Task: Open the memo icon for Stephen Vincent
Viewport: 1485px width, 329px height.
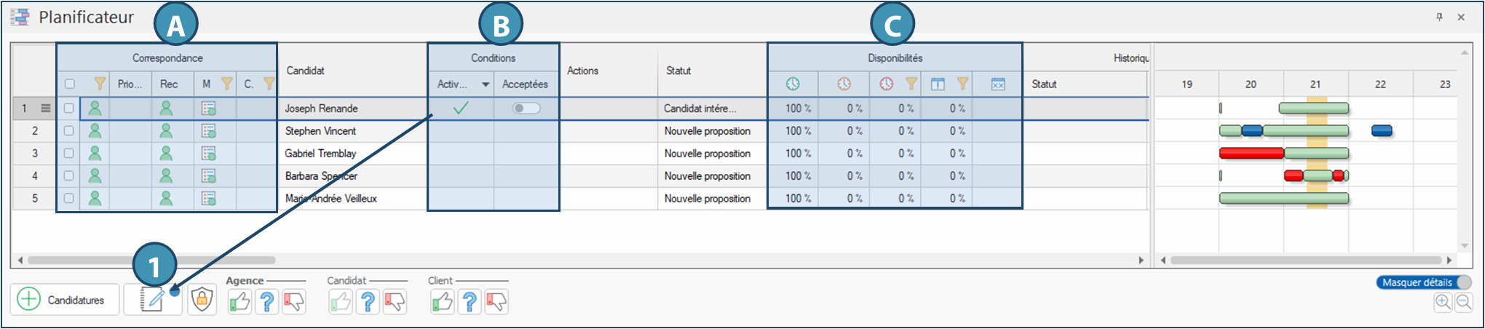Action: click(x=208, y=131)
